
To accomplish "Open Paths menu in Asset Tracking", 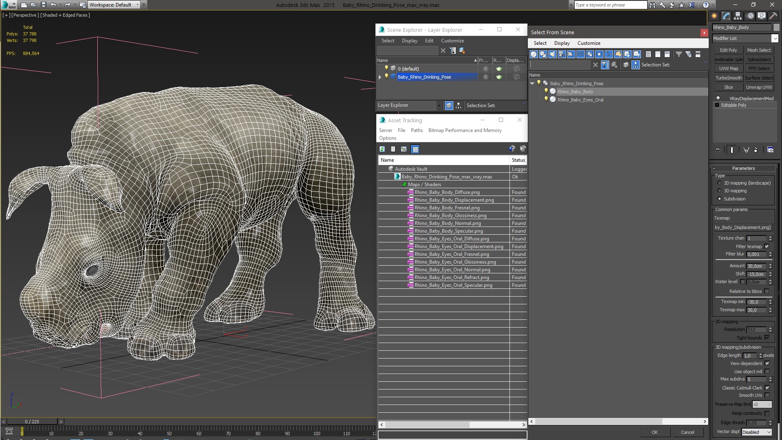I will point(417,130).
